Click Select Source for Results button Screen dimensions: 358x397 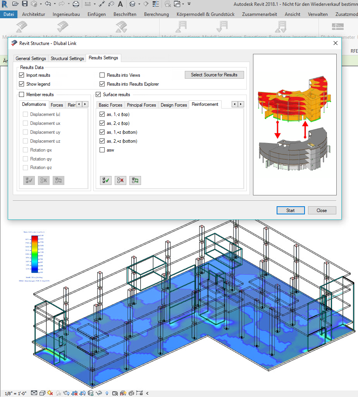click(x=214, y=75)
